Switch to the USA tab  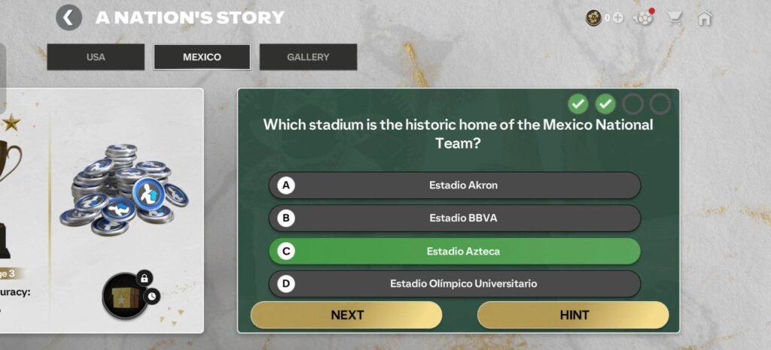point(96,57)
